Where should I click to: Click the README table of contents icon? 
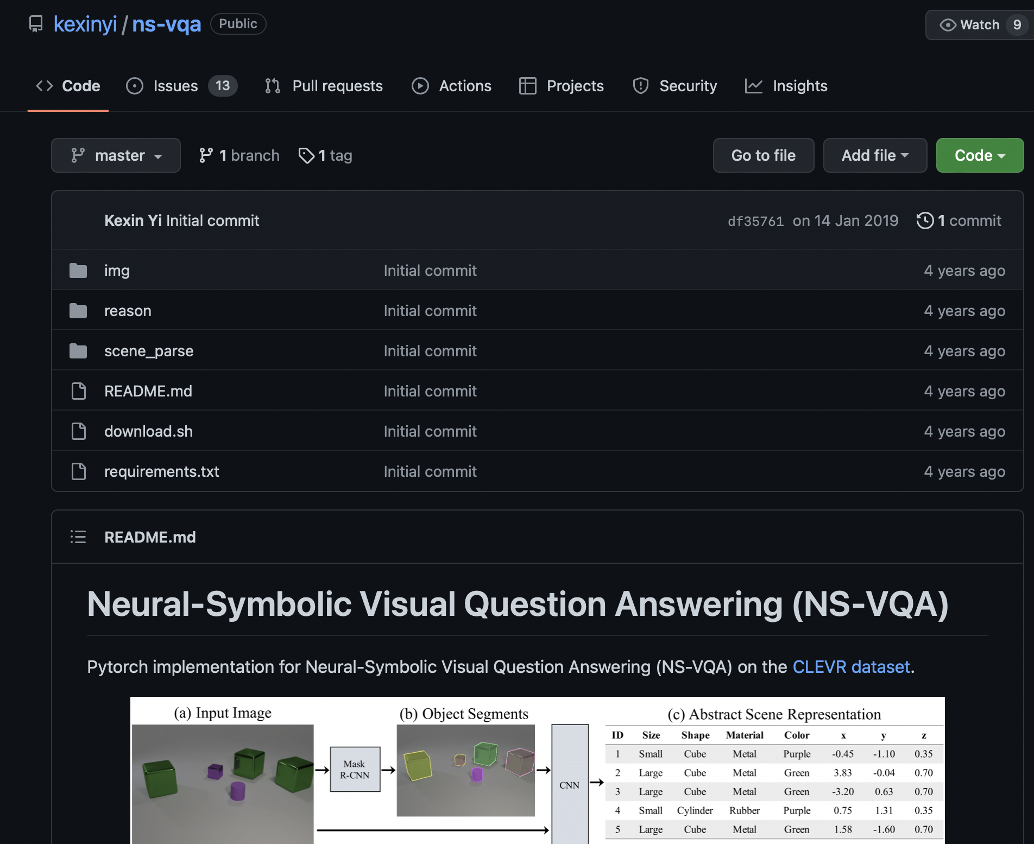pos(78,537)
